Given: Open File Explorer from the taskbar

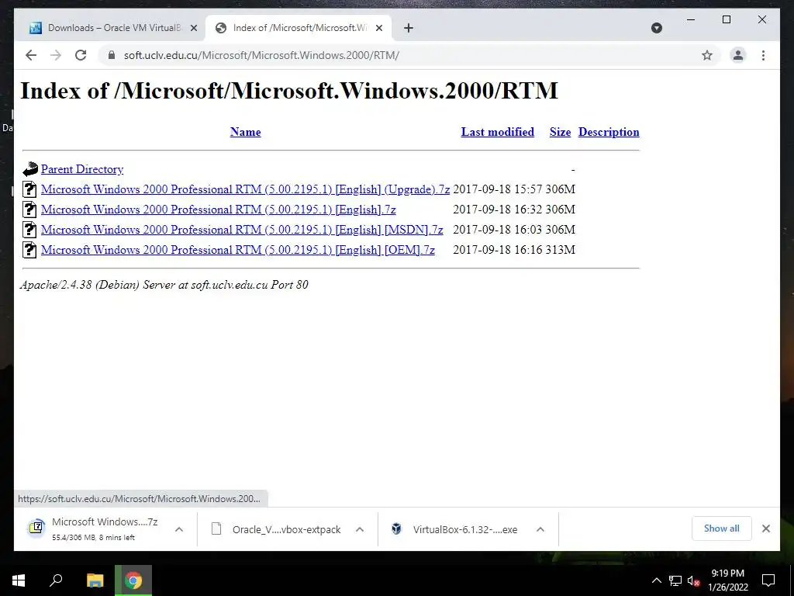Looking at the screenshot, I should click(95, 580).
